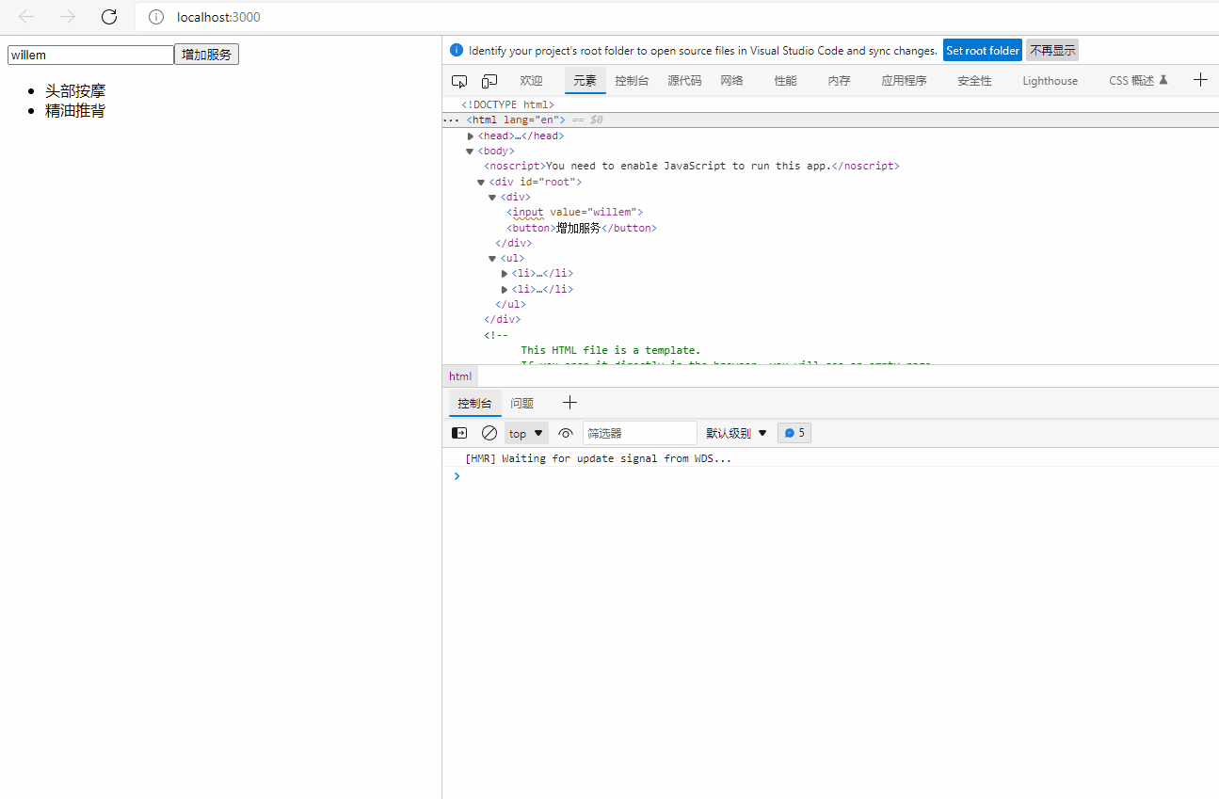Select the "This HTML file is a template." comment

[611, 350]
